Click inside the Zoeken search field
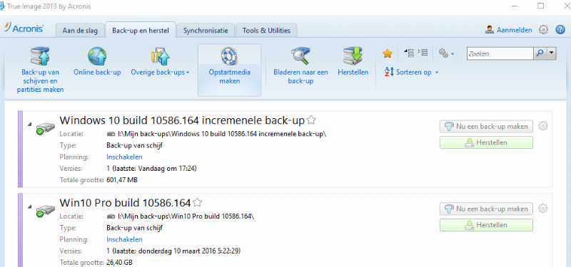This screenshot has width=571, height=267. 500,54
